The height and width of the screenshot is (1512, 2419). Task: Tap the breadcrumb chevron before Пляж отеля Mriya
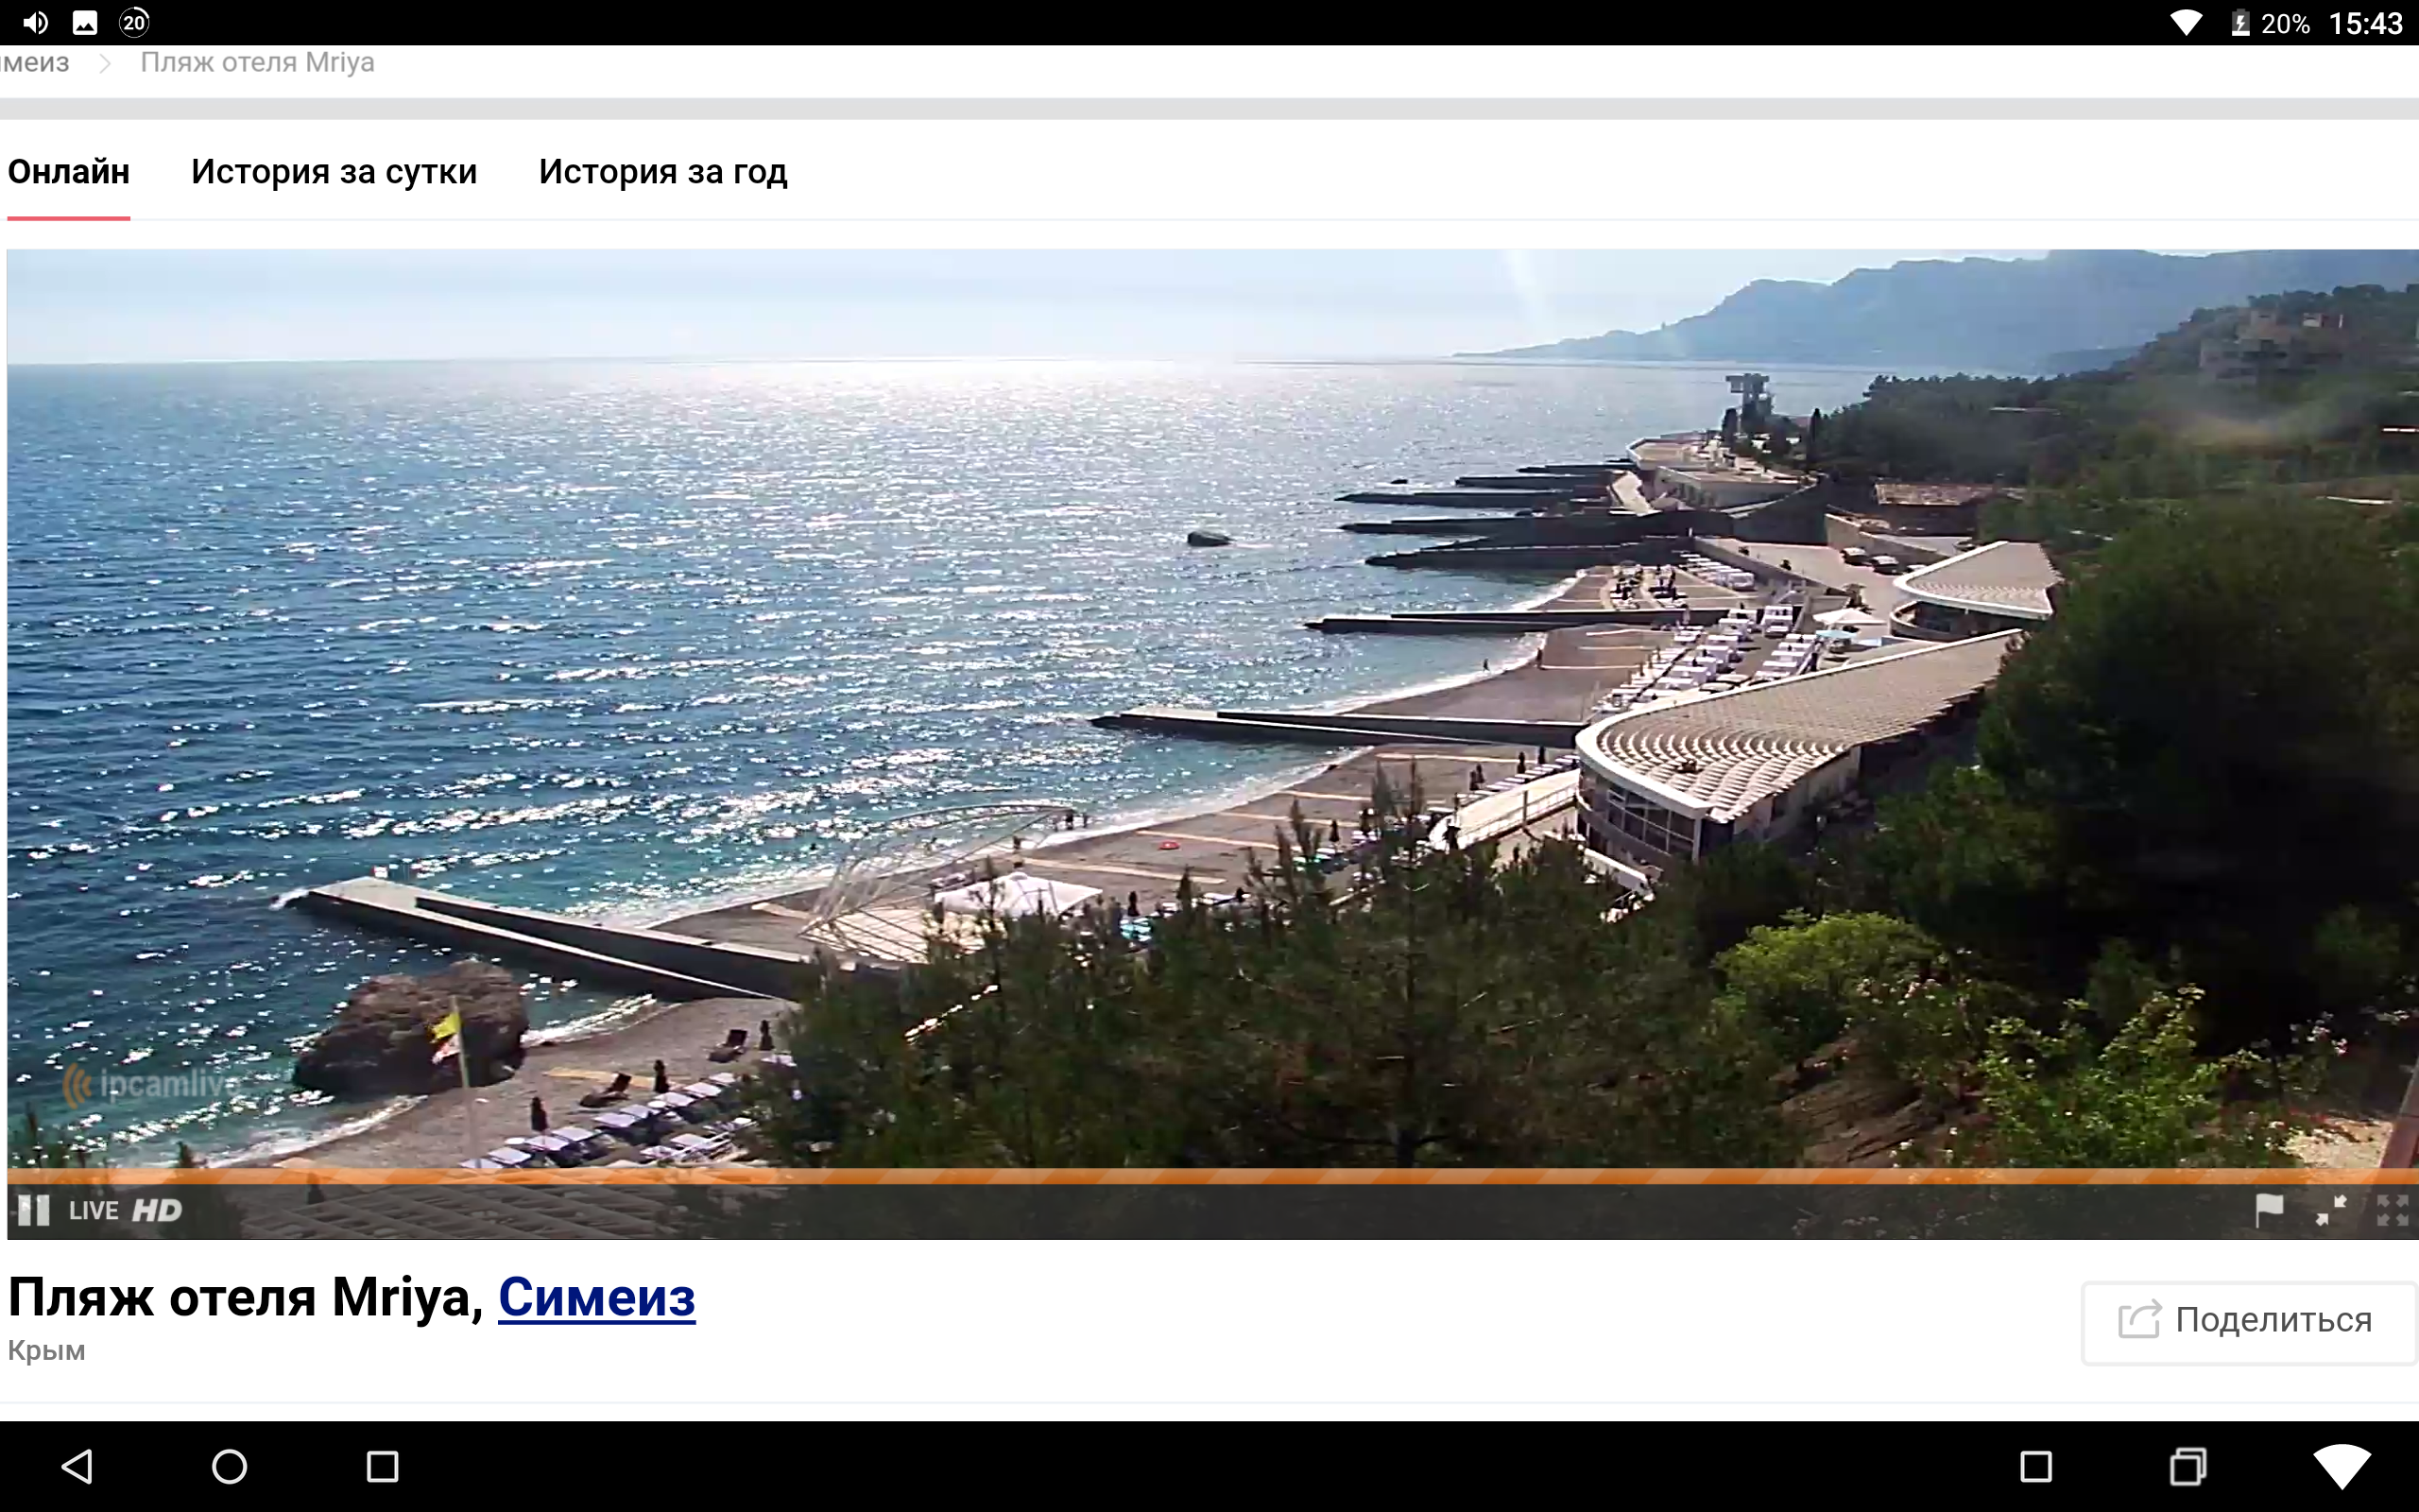tap(105, 64)
